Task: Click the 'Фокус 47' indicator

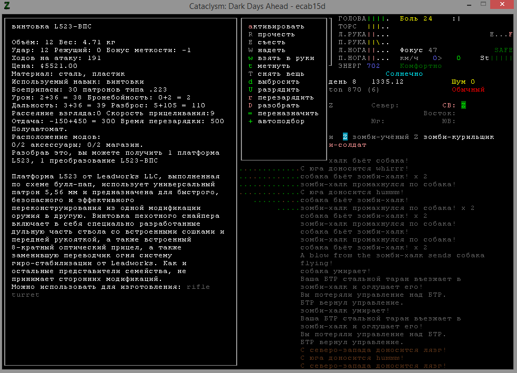Action: [419, 50]
